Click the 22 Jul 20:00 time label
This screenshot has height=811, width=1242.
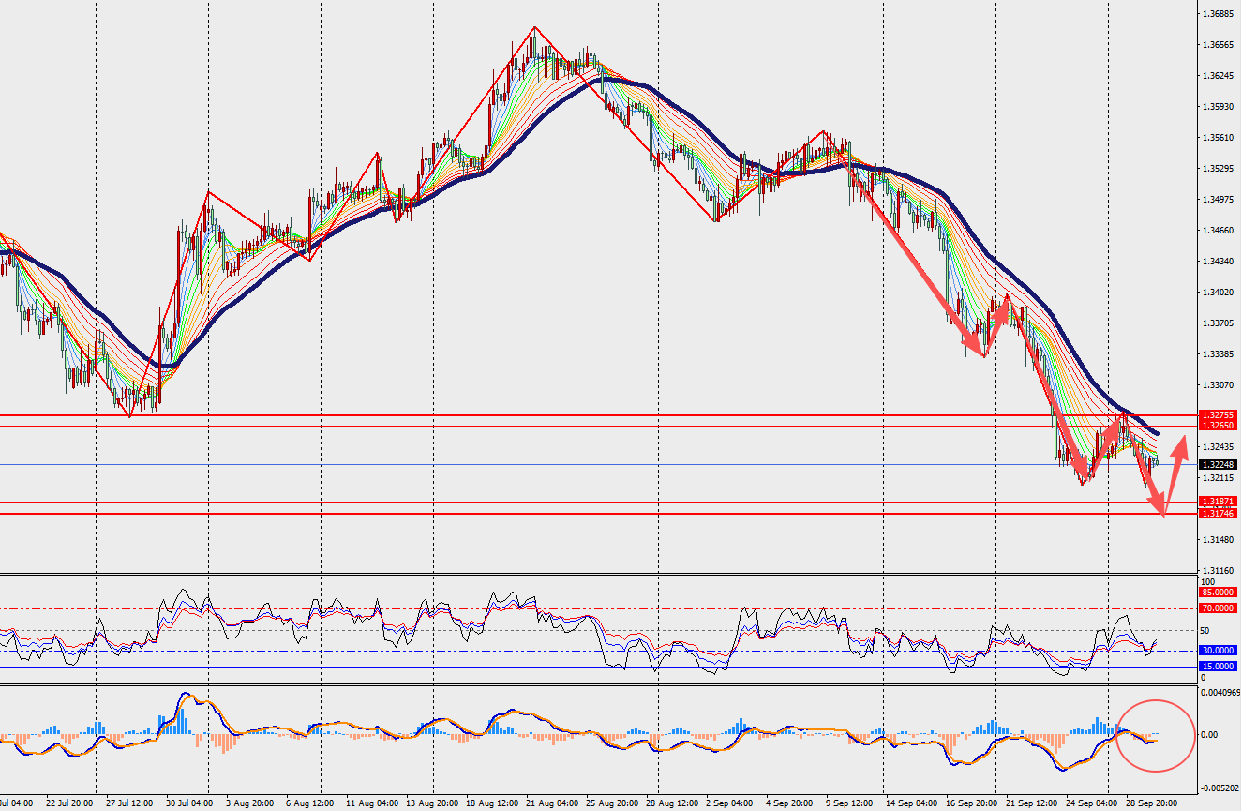(68, 803)
